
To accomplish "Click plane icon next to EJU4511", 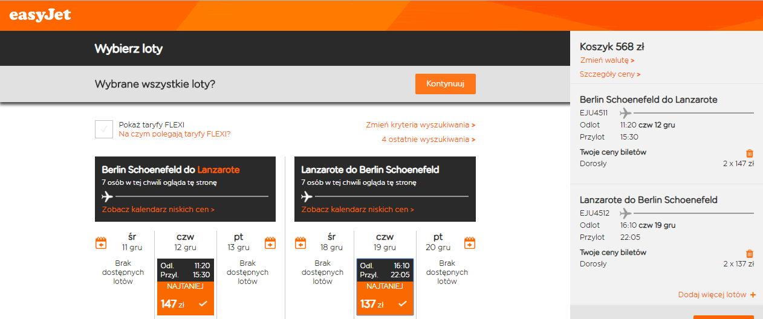I will coord(625,113).
